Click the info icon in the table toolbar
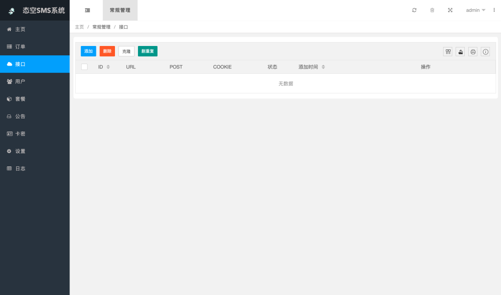Image resolution: width=501 pixels, height=295 pixels. pos(485,52)
